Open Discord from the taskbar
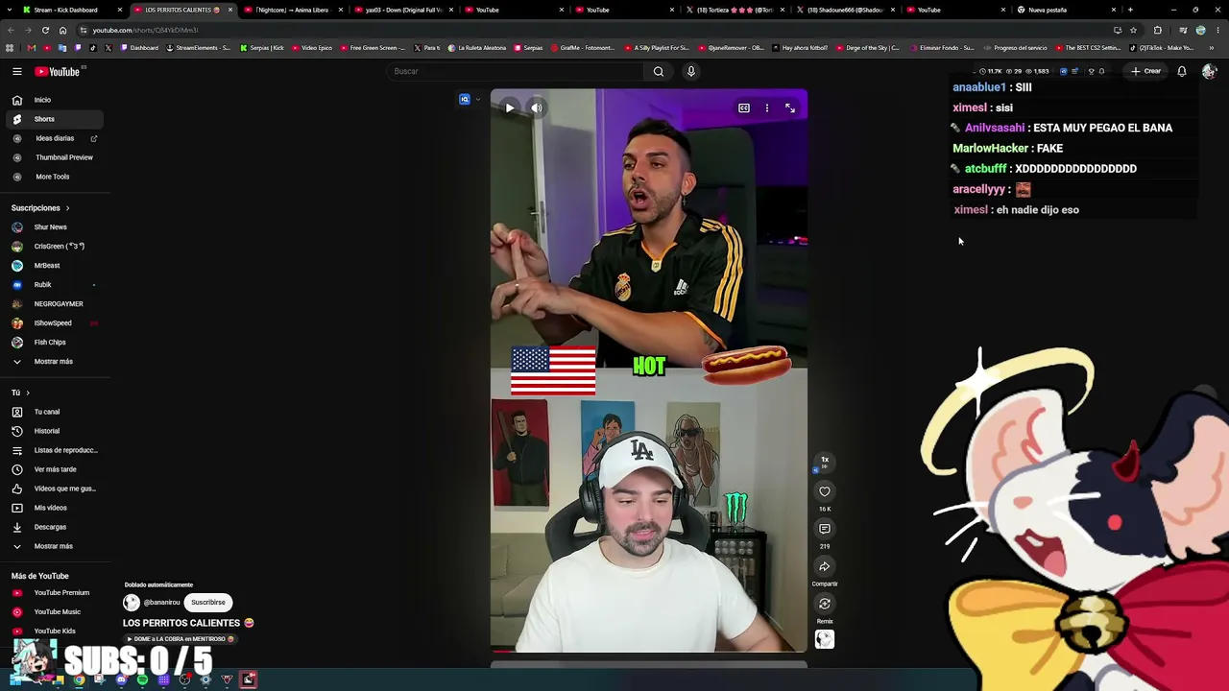 pyautogui.click(x=121, y=680)
